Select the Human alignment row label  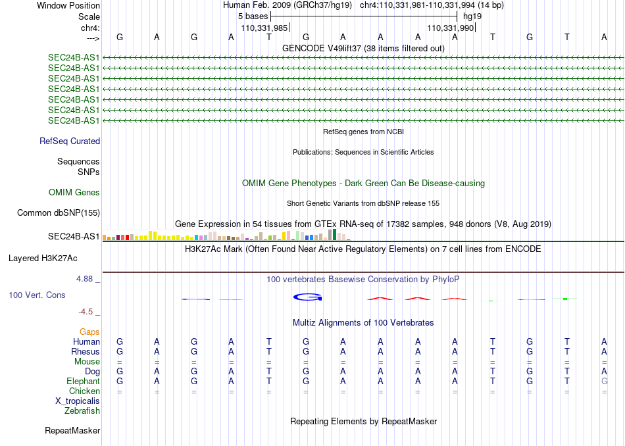coord(86,341)
